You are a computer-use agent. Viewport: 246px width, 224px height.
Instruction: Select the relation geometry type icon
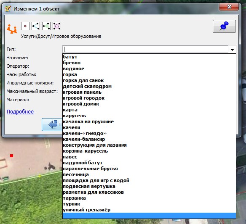click(57, 26)
